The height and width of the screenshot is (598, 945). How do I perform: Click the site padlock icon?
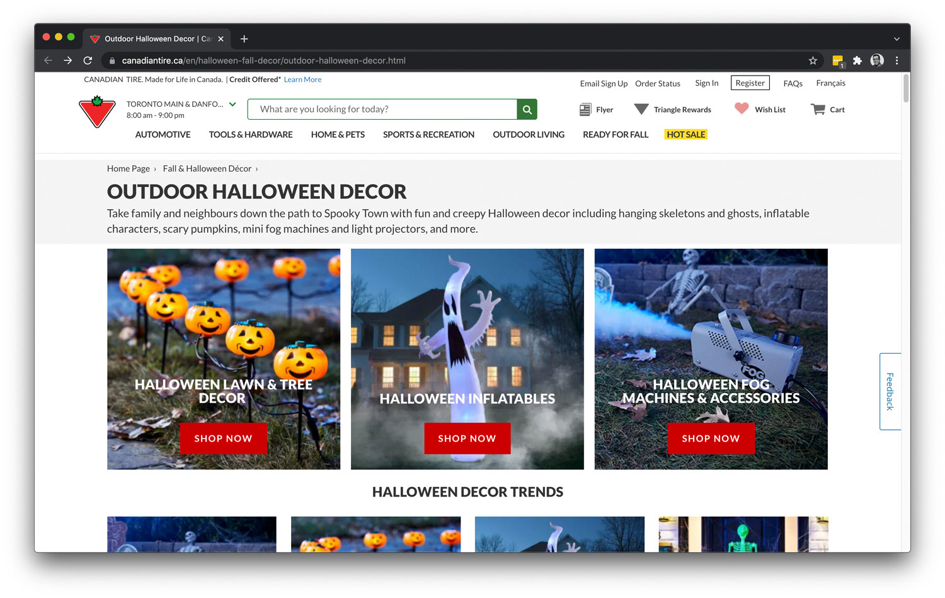click(x=112, y=60)
